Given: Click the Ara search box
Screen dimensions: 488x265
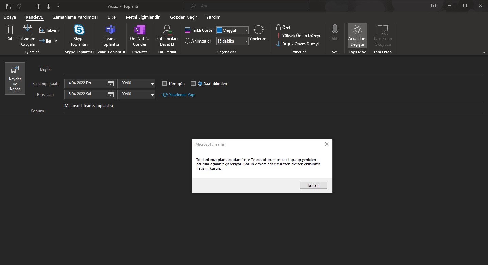Looking at the screenshot, I should tap(247, 6).
